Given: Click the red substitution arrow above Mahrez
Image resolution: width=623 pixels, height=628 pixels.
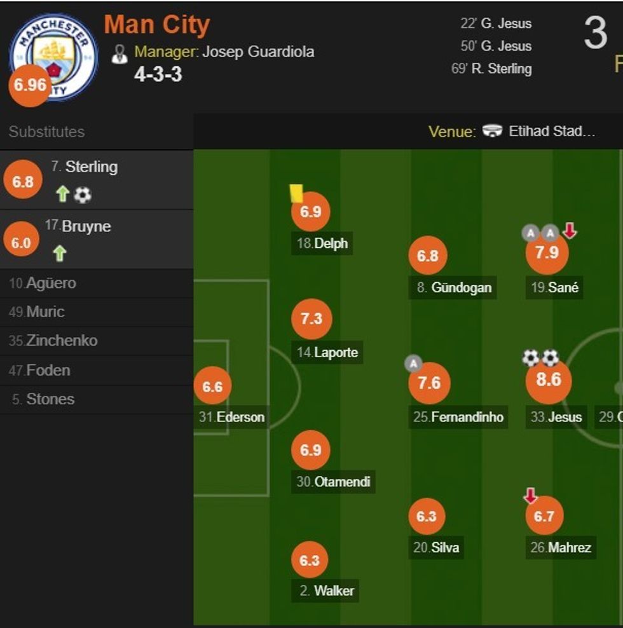Looking at the screenshot, I should point(530,496).
